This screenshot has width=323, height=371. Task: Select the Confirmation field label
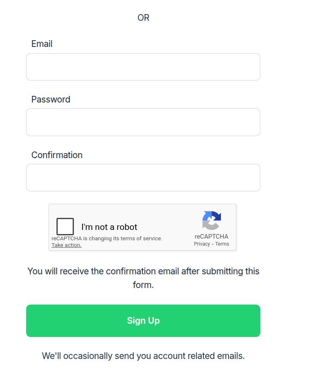pos(57,155)
